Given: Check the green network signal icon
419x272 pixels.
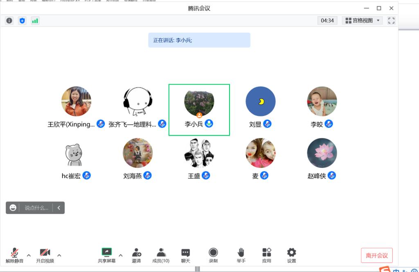Looking at the screenshot, I should tap(35, 20).
